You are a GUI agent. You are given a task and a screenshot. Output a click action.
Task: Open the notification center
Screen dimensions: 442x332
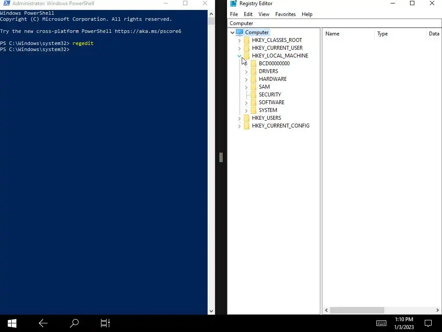(428, 323)
